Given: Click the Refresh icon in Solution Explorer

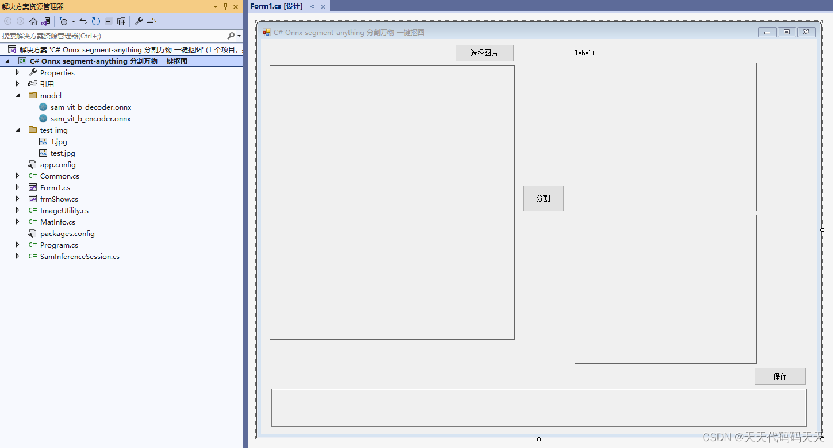Looking at the screenshot, I should [x=95, y=21].
